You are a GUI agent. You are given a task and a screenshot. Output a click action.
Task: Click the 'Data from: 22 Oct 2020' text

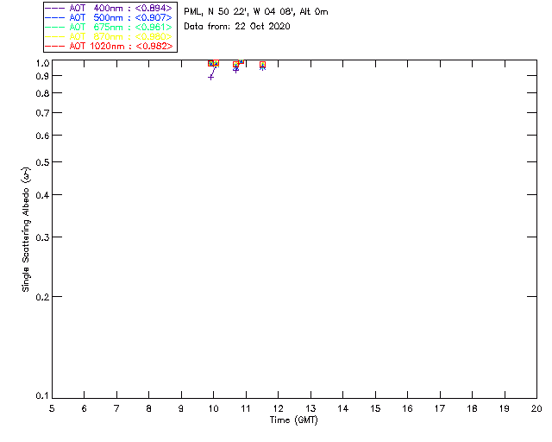[x=237, y=27]
